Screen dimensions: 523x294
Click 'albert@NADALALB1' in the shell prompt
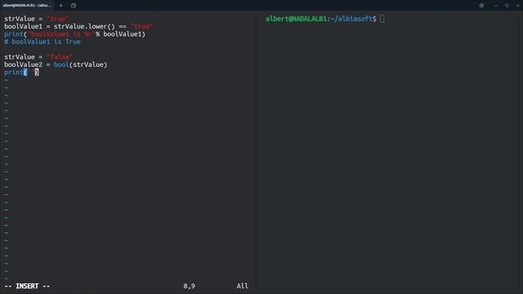click(x=296, y=19)
